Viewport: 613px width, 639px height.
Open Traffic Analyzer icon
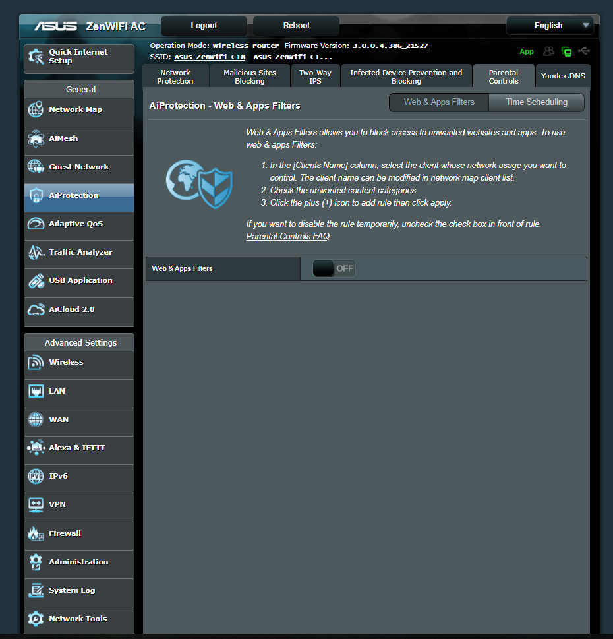36,253
